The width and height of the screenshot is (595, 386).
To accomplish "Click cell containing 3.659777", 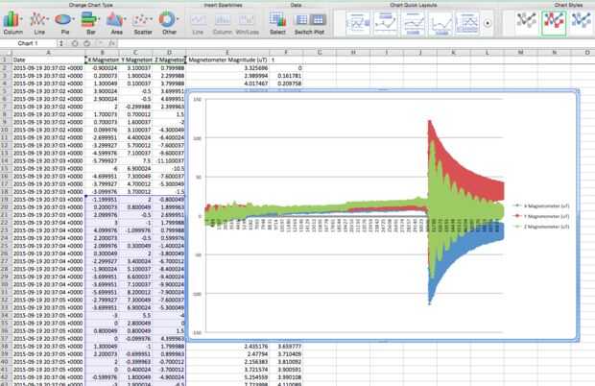I will [x=286, y=346].
